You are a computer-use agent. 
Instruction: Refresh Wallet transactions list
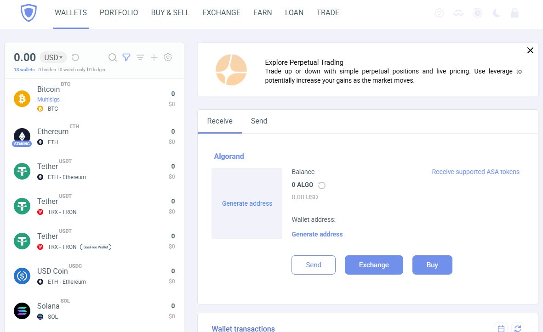coord(518,328)
